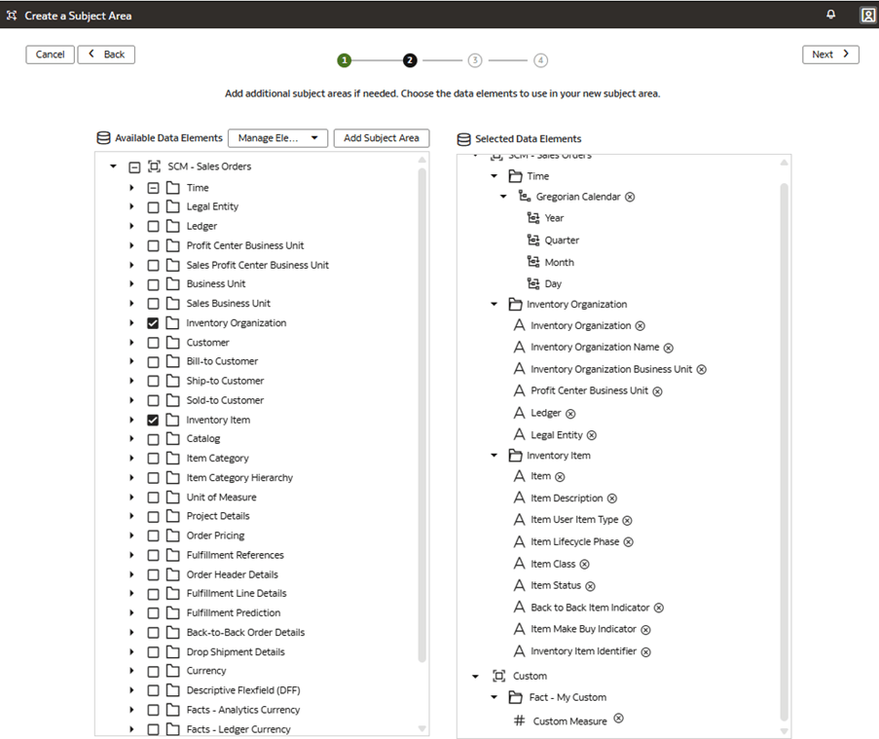Open the Manage Elements dropdown
Viewport: 879px width, 739px height.
point(279,137)
